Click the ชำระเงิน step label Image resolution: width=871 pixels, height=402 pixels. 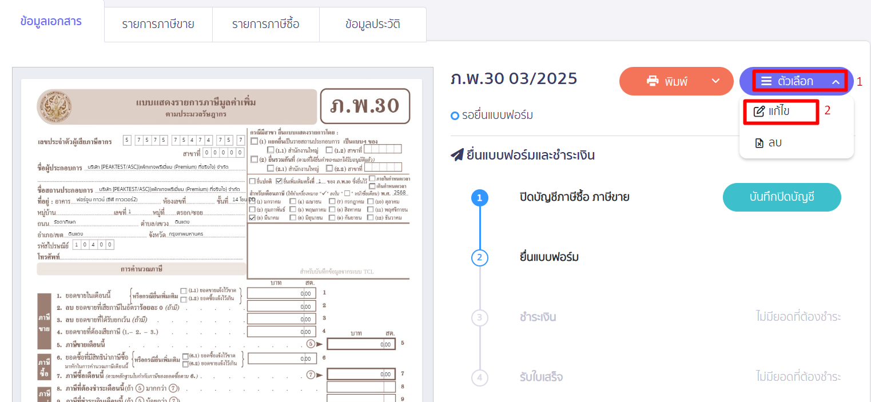[538, 317]
